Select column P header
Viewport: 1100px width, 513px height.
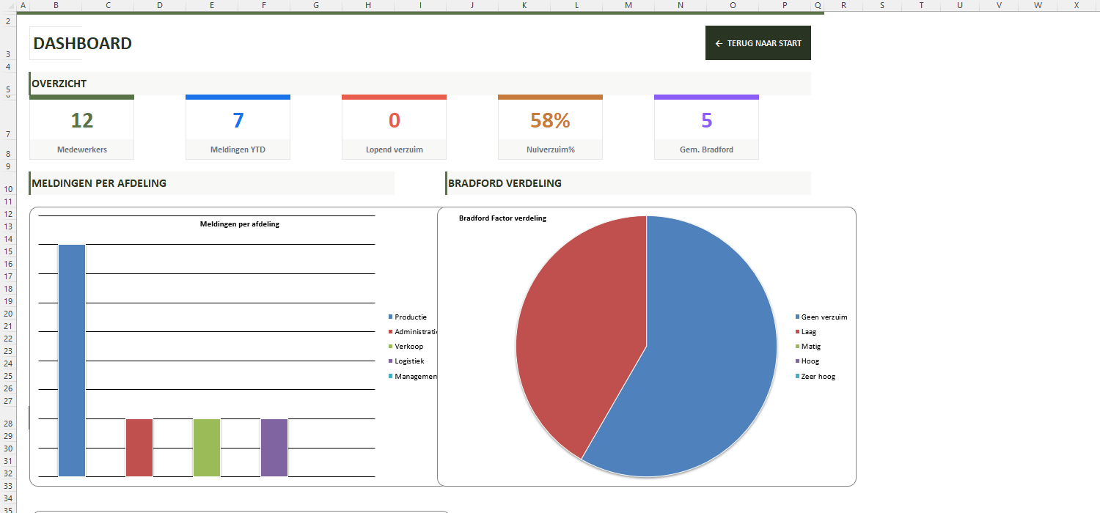coord(785,5)
